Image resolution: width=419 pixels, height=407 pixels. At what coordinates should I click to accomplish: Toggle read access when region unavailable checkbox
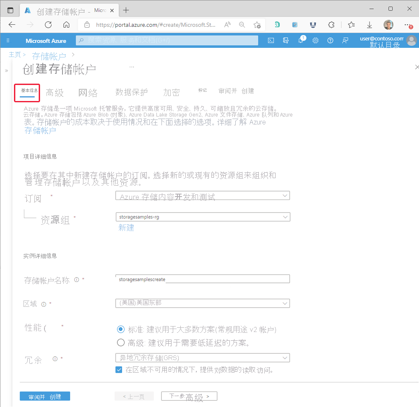coord(119,370)
